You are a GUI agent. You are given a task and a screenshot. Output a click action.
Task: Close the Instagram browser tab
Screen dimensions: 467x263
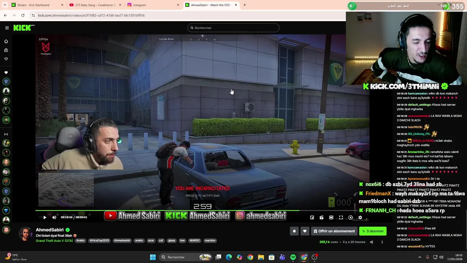pos(178,5)
